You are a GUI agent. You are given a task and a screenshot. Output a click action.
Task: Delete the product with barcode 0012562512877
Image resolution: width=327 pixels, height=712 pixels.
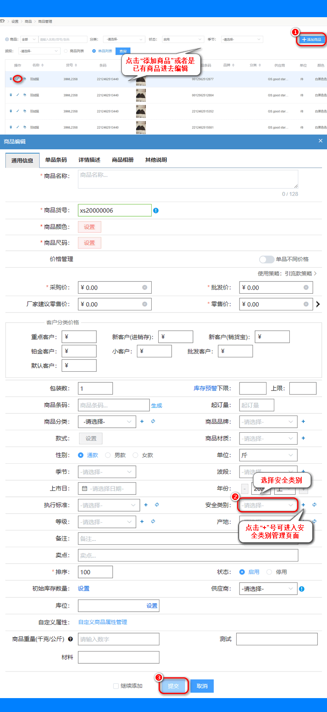[11, 79]
